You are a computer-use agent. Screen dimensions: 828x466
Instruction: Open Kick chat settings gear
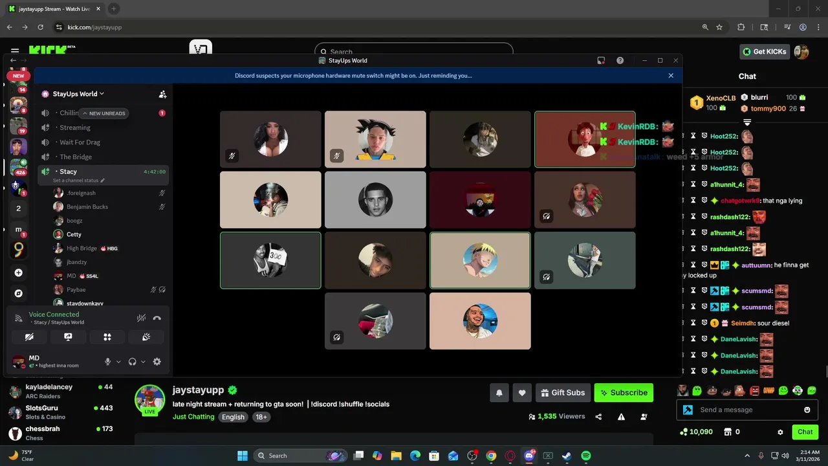(780, 432)
